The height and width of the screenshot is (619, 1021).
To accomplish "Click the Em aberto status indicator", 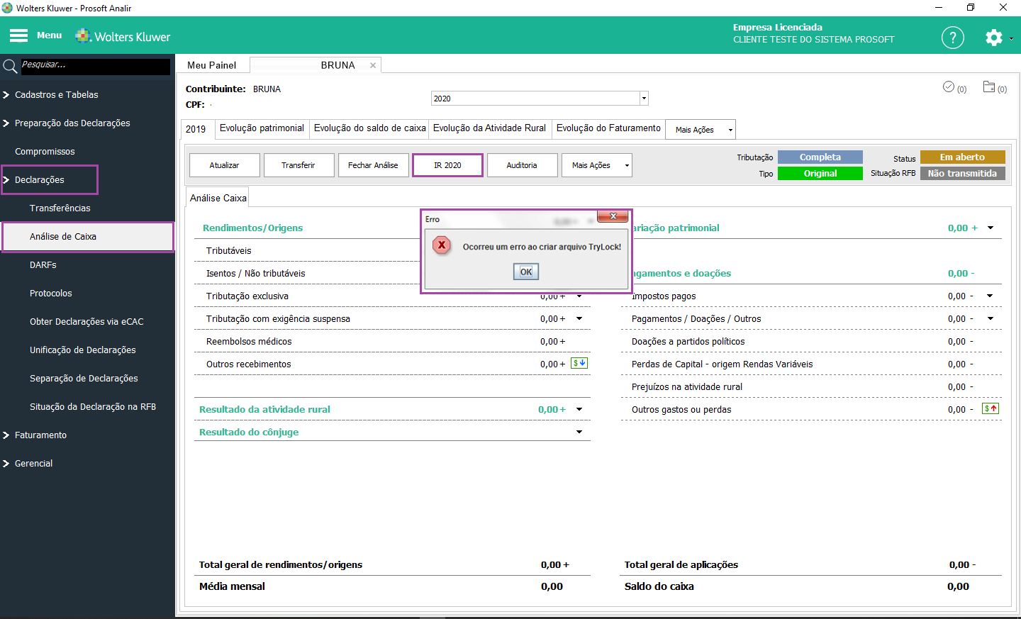I will pos(963,157).
